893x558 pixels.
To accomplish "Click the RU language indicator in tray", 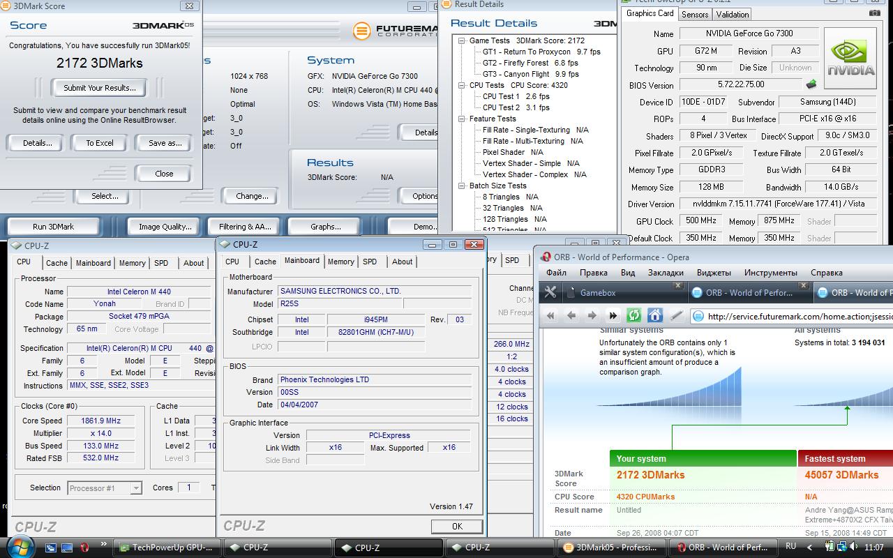I will [x=790, y=547].
